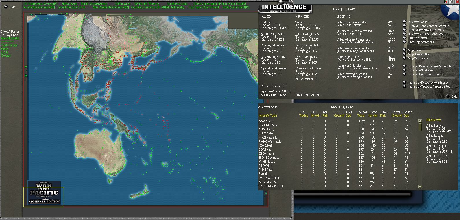
Task: Show the Ground Units Destroyed list
Action: pyautogui.click(x=424, y=74)
